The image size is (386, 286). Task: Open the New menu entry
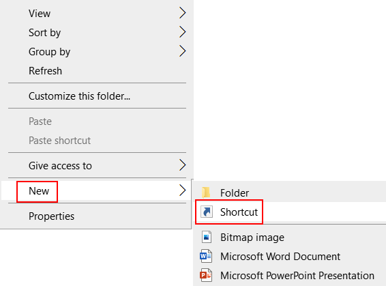coord(97,190)
